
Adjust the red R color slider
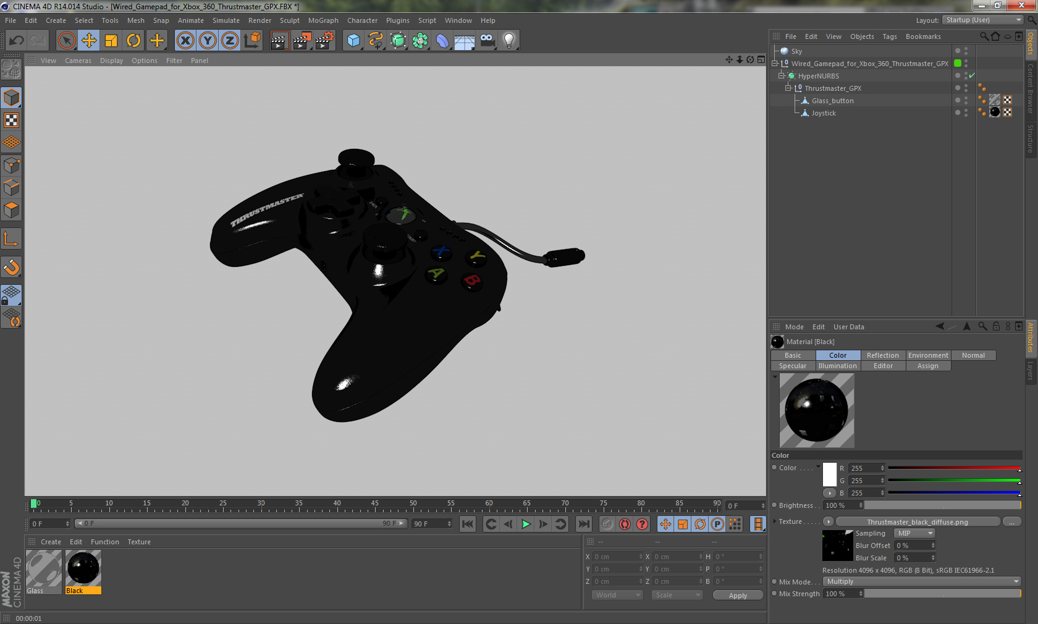coord(954,468)
